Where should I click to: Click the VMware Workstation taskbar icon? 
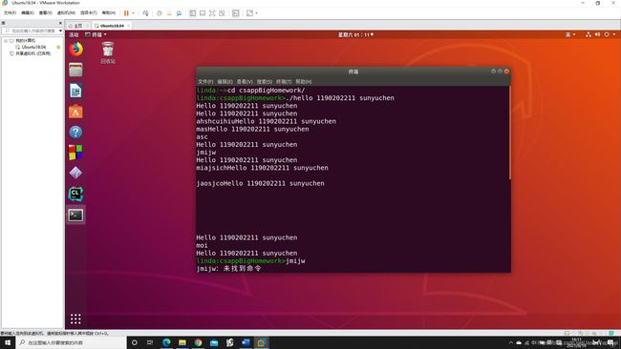point(262,342)
